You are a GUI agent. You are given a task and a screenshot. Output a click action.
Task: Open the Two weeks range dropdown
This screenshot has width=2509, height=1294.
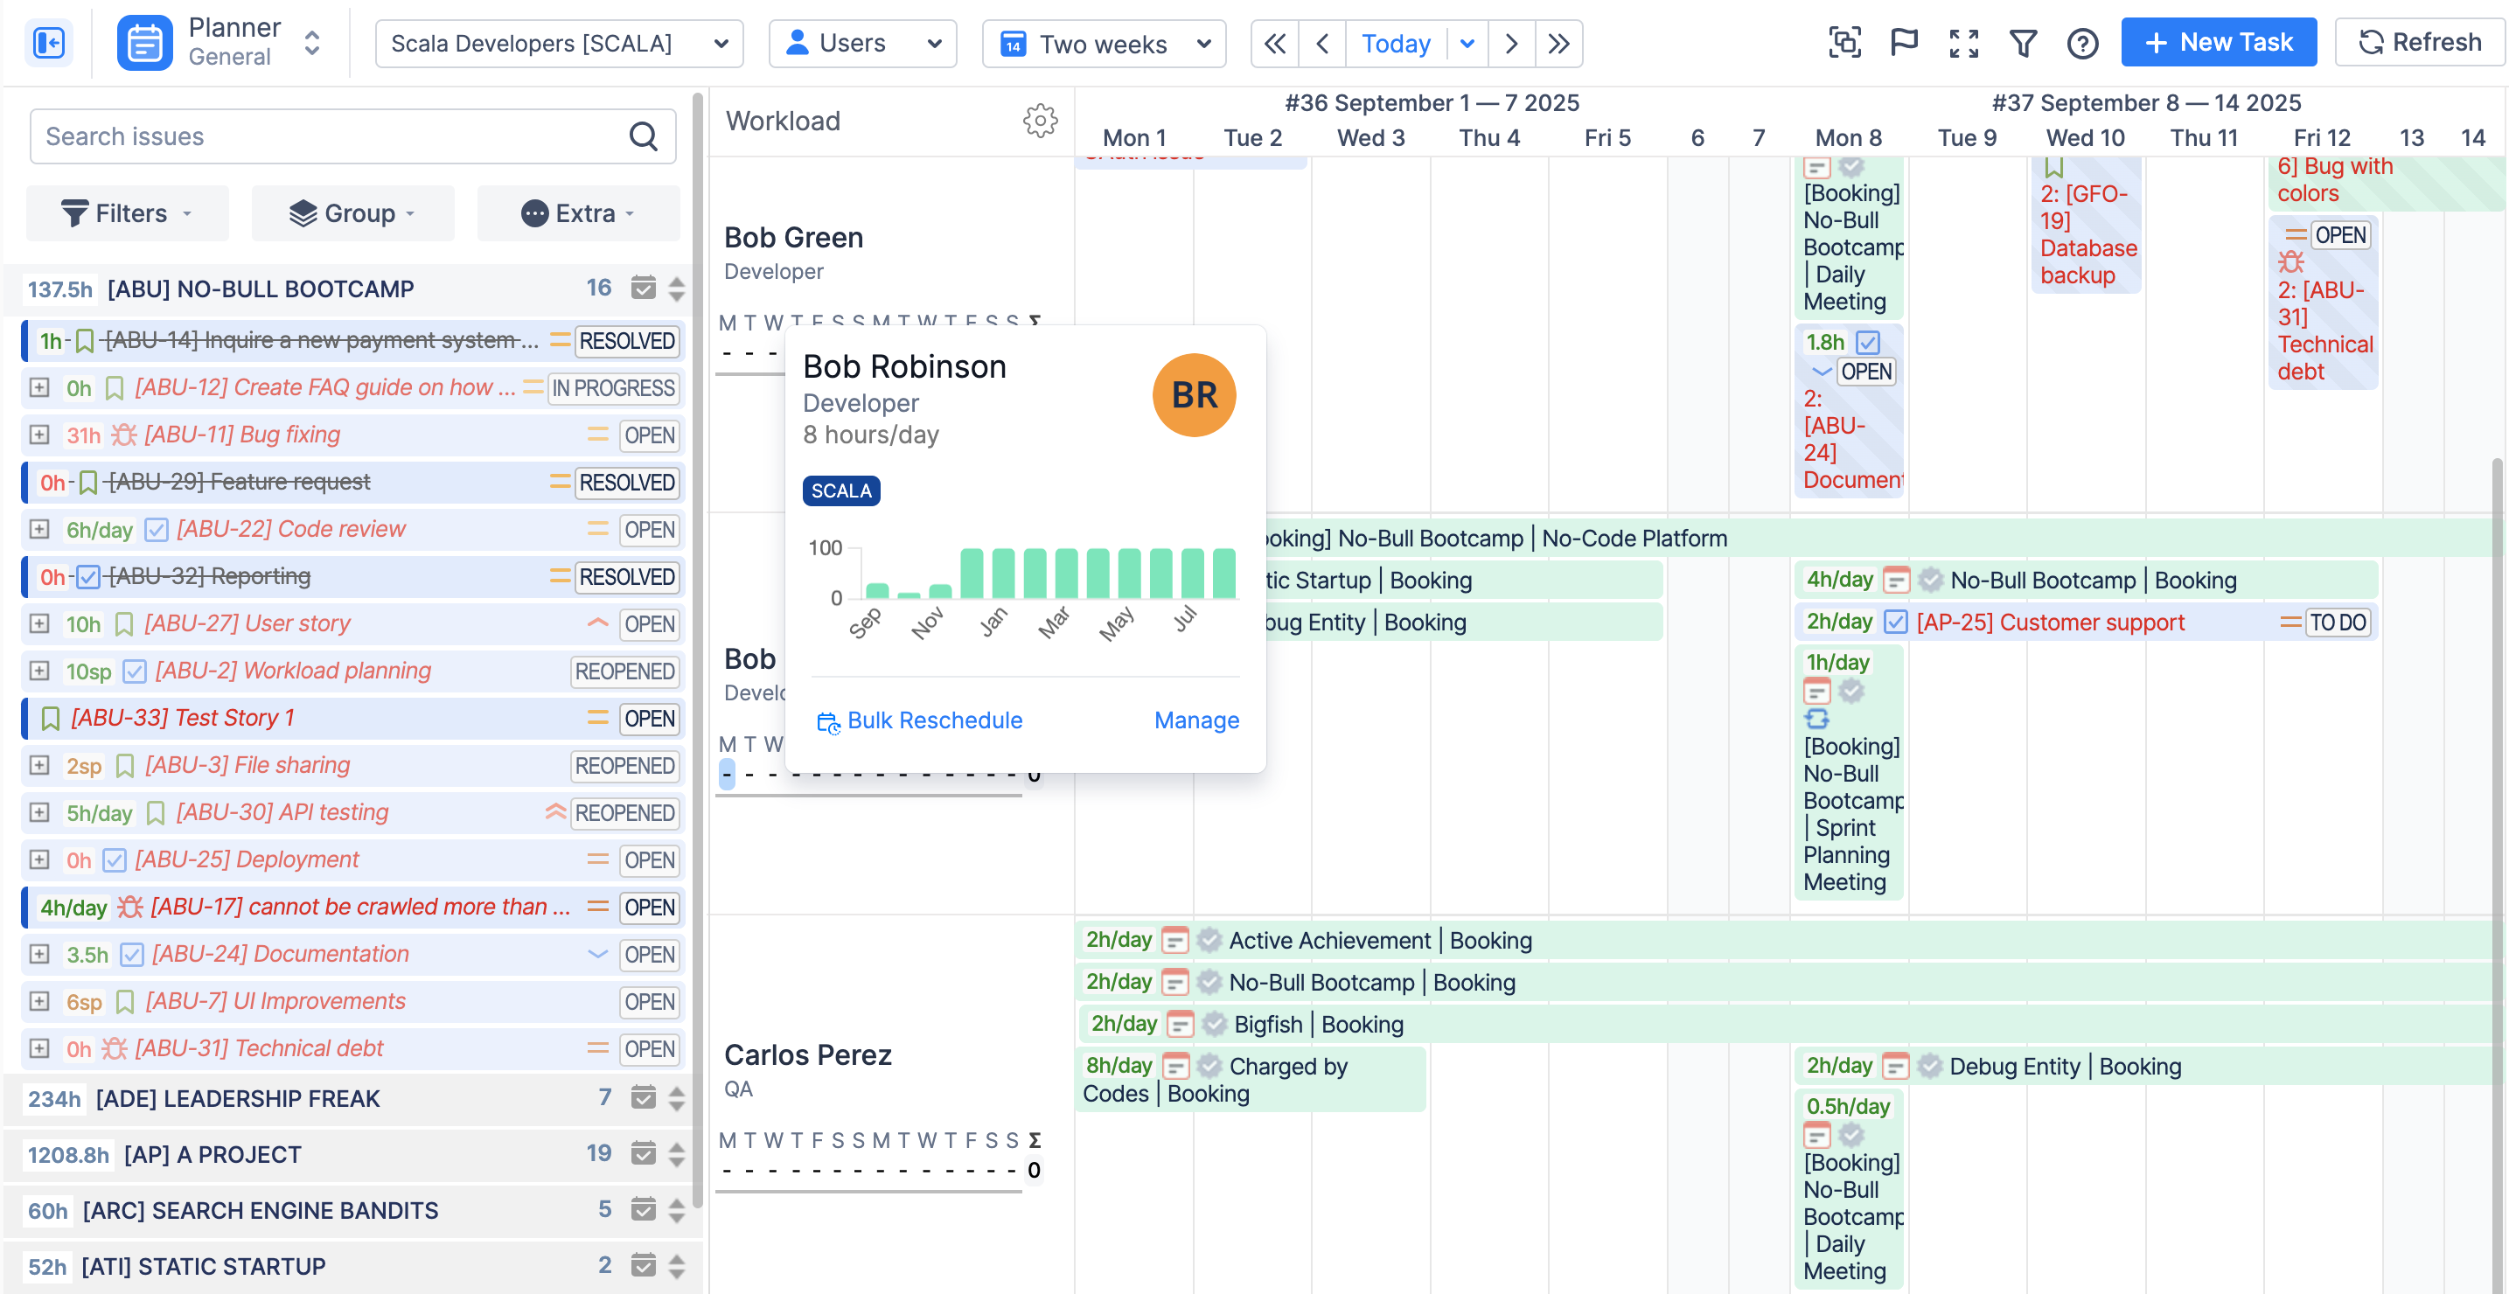pyautogui.click(x=1104, y=44)
